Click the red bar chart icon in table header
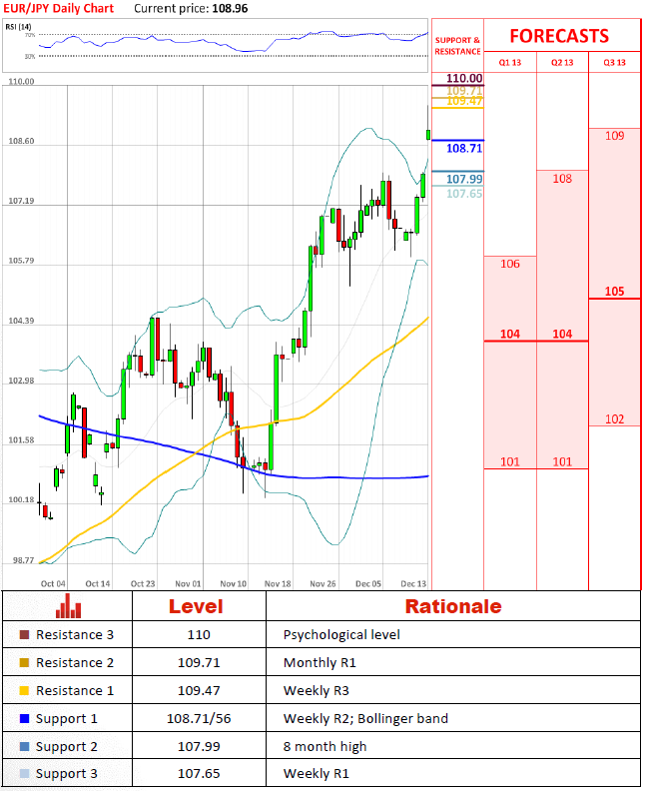Screen dimensions: 645x791 coord(68,606)
